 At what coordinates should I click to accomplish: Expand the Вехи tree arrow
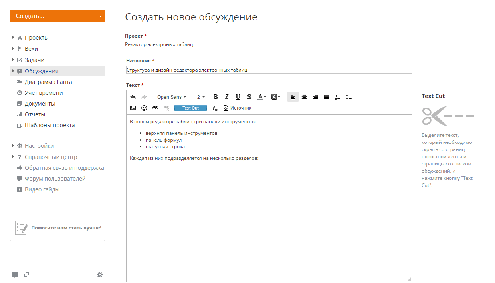[x=13, y=48]
